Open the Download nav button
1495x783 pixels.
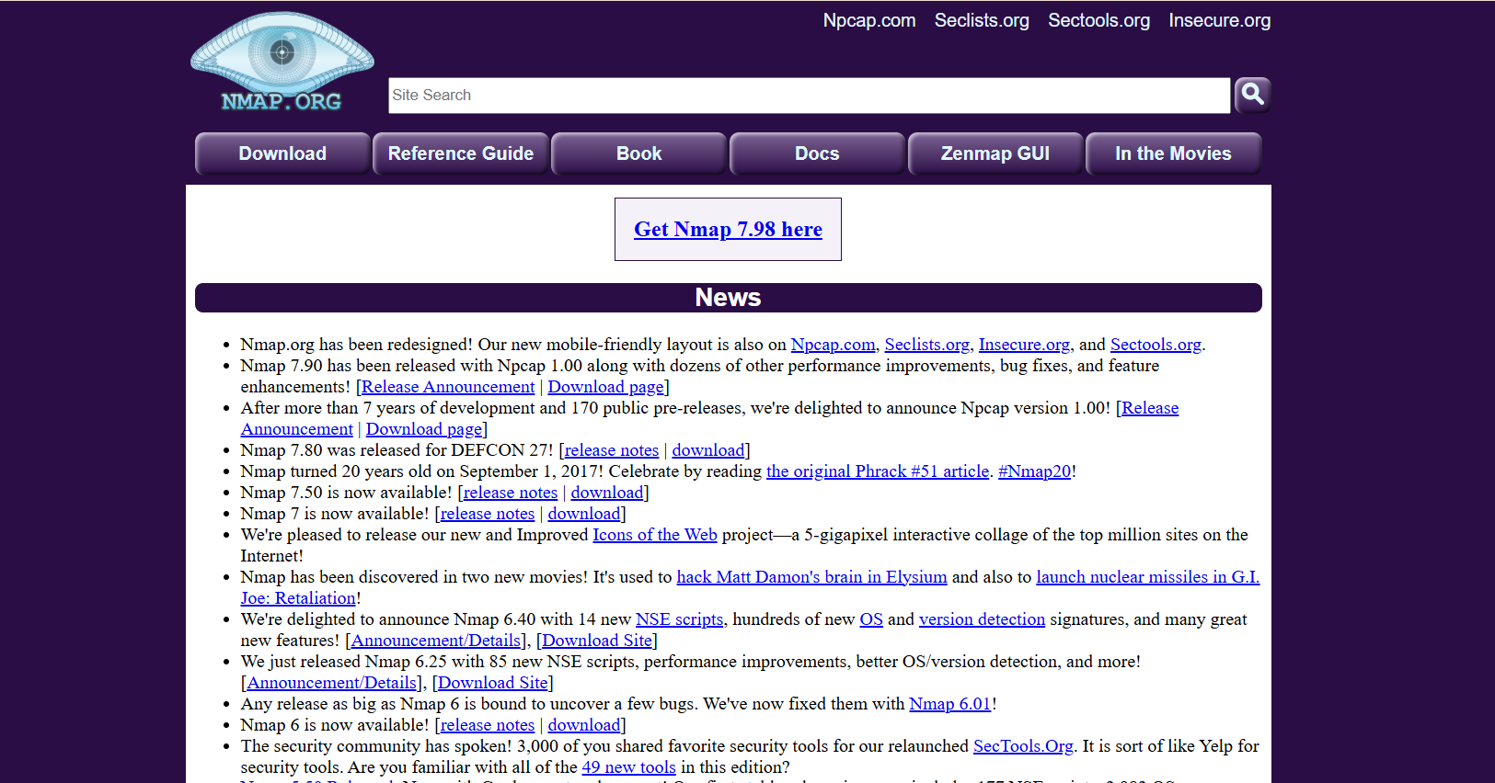click(282, 153)
